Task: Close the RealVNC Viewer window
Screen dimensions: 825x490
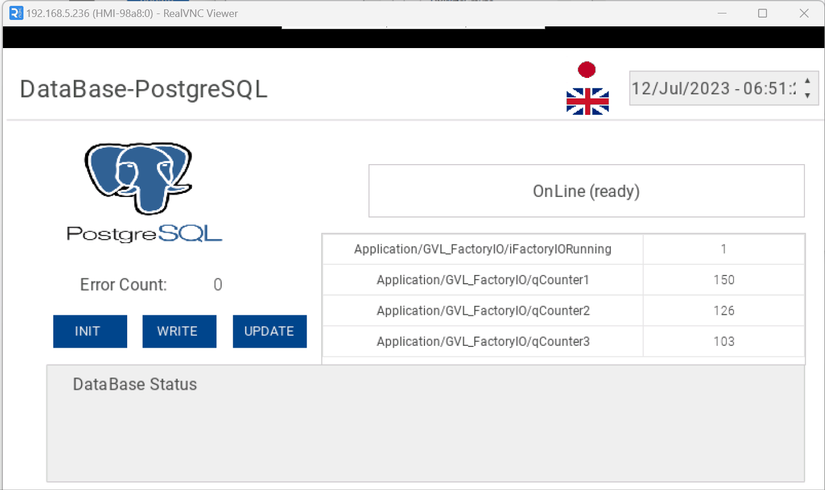Action: click(x=804, y=13)
